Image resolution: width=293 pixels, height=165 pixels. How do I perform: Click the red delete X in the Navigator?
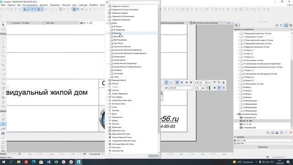(291, 132)
